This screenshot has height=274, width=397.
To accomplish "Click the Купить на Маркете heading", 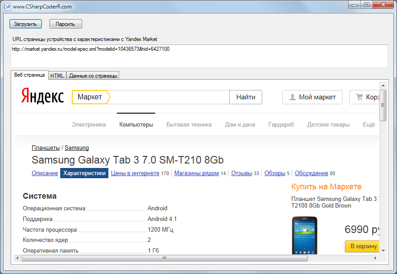I will (x=327, y=187).
